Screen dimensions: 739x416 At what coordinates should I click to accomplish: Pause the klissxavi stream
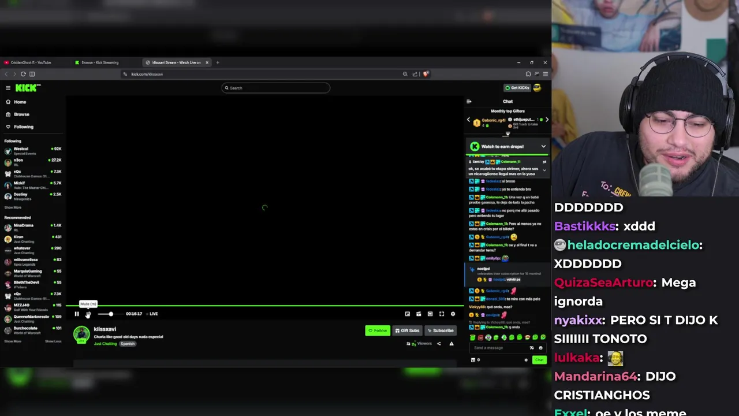76,314
